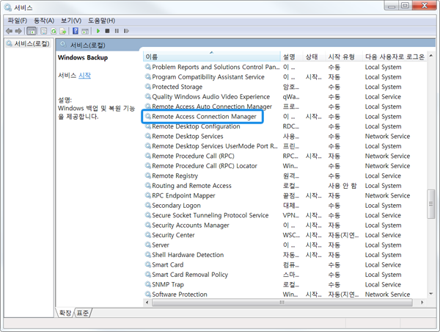Viewport: 440px width, 332px height.
Task: Click the horizontal scrollbar thumb
Action: [282, 303]
